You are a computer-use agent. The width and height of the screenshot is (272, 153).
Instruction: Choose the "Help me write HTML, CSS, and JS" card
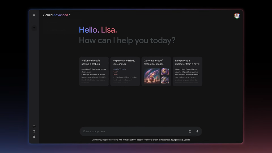[125, 71]
